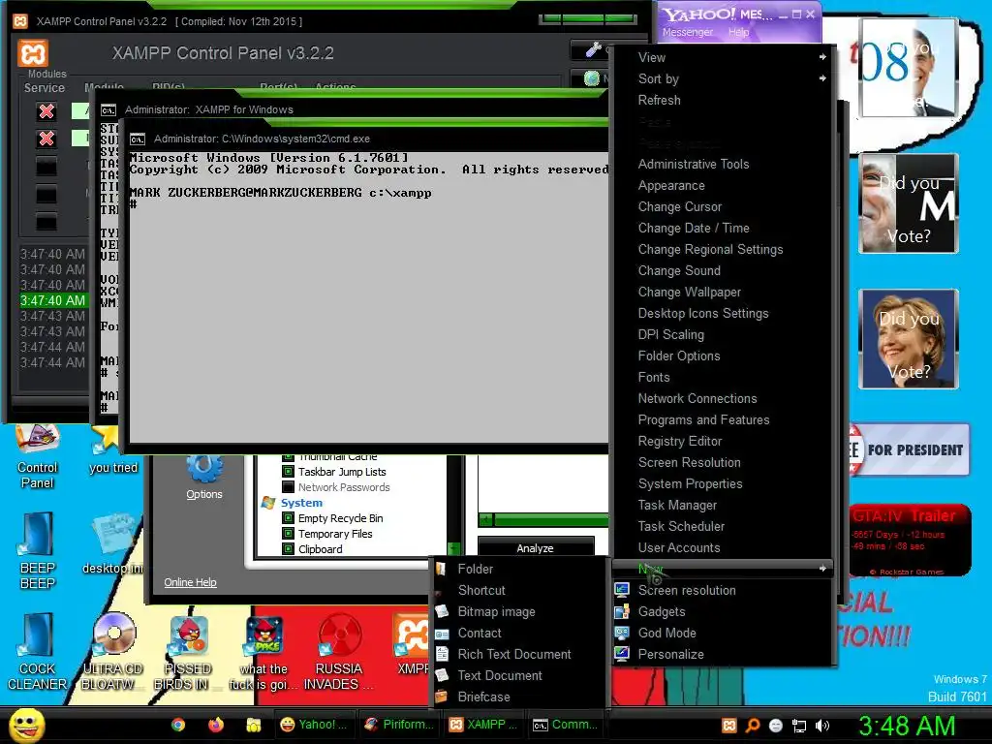Image resolution: width=992 pixels, height=744 pixels.
Task: Launch Firefox from the taskbar
Action: 216,725
